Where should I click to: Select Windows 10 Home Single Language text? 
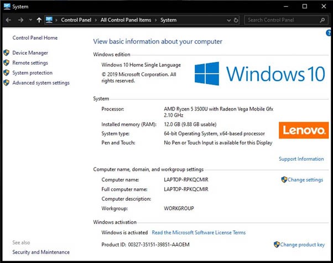[x=141, y=65]
